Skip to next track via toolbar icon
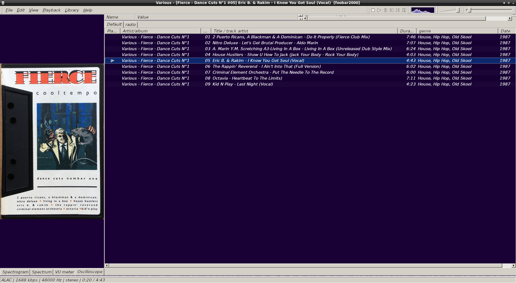The width and height of the screenshot is (516, 283). point(398,10)
